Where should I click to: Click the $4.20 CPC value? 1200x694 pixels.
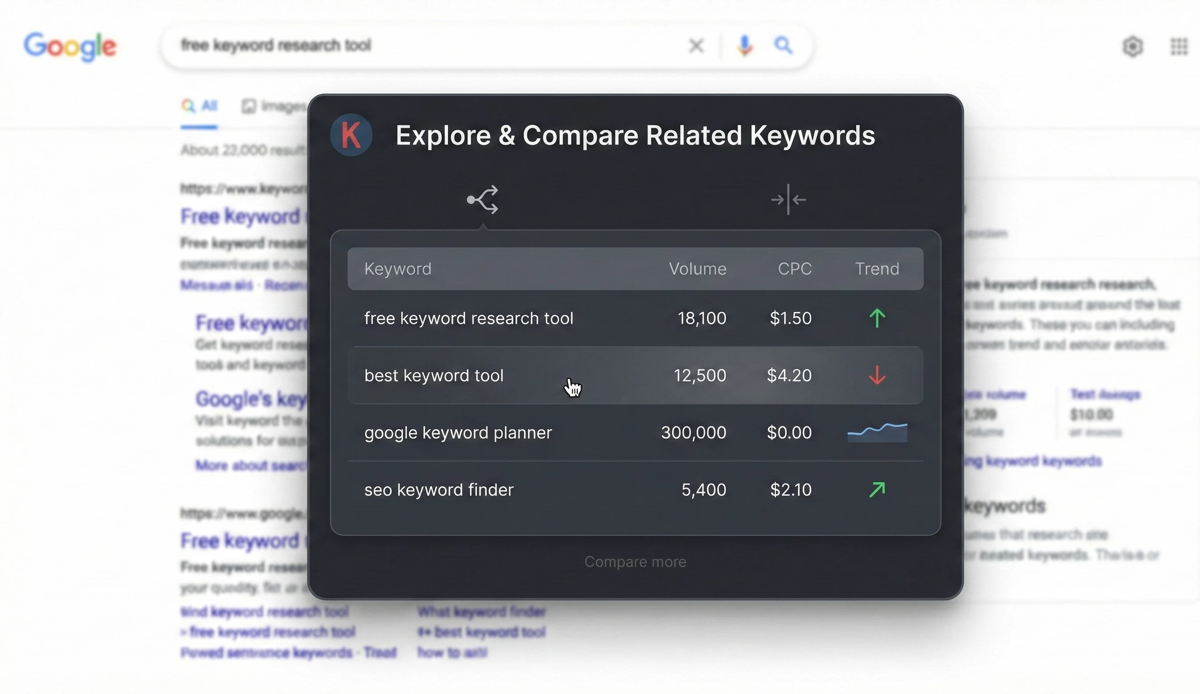[789, 375]
